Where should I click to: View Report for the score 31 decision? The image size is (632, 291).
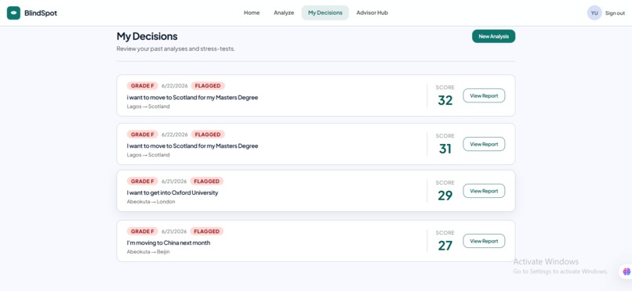484,144
